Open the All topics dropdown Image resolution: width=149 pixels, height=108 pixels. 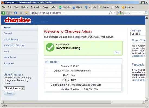(x=94, y=7)
